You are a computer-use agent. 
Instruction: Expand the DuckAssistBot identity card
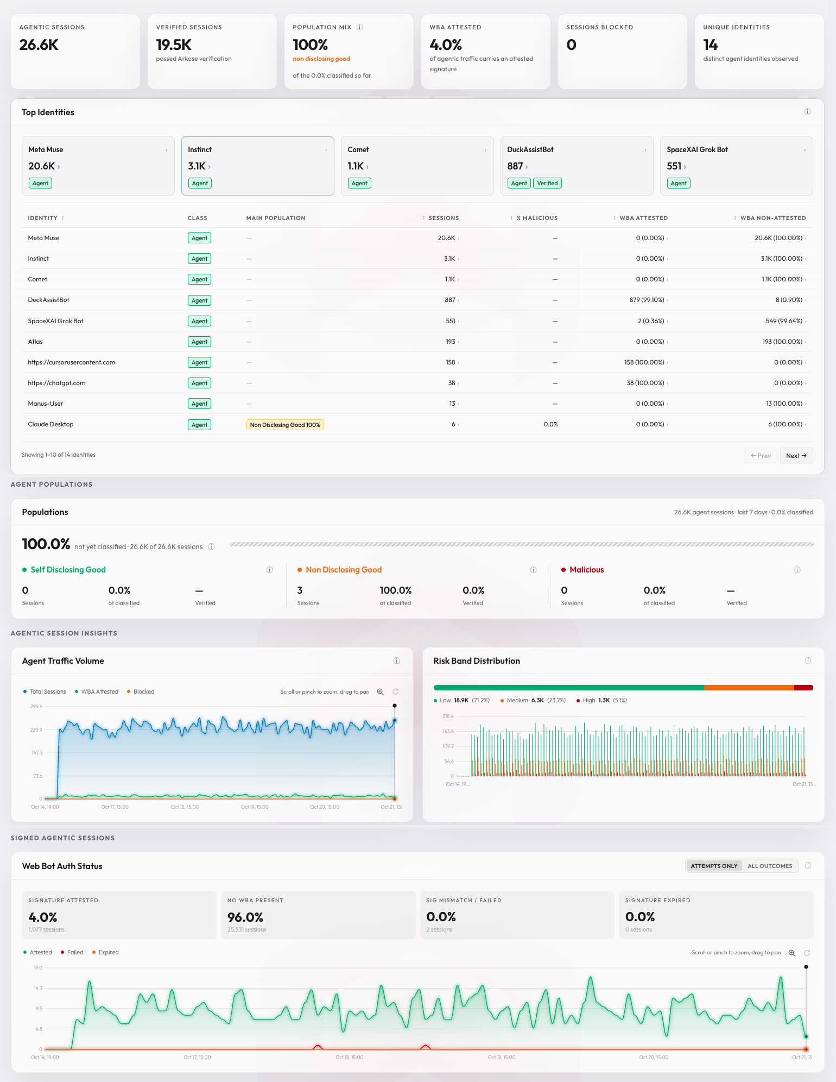(577, 166)
